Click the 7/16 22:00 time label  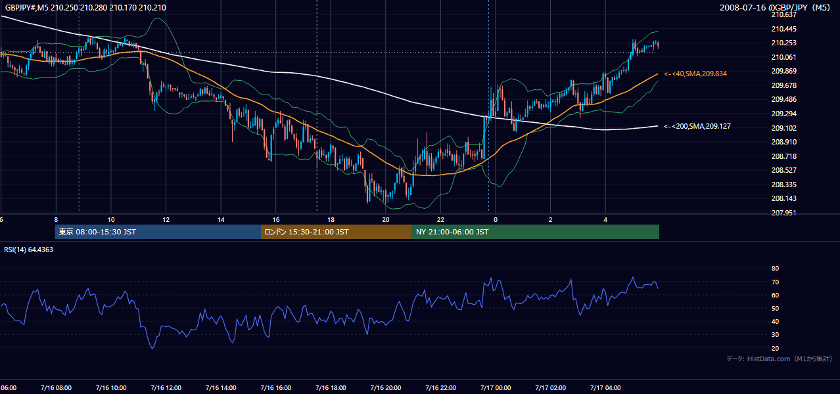(440, 387)
